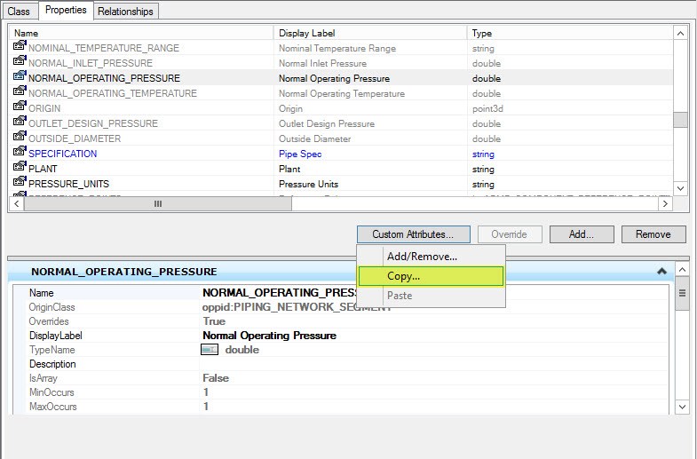
Task: Switch to the Class tab
Action: coord(19,12)
